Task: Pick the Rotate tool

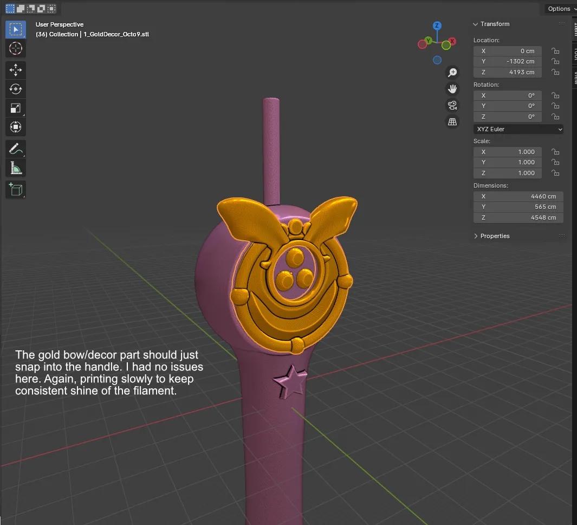Action: click(16, 89)
